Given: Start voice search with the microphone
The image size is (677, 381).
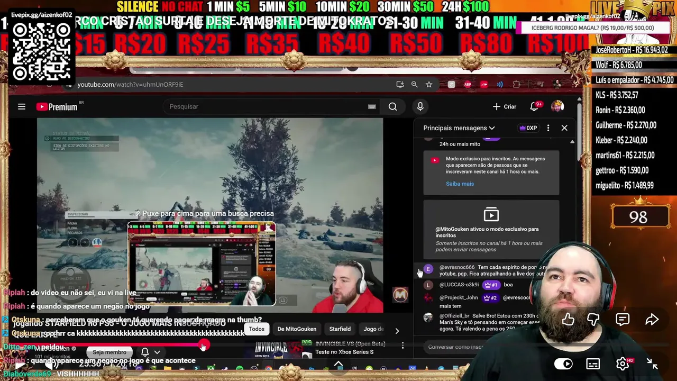Looking at the screenshot, I should coord(420,106).
